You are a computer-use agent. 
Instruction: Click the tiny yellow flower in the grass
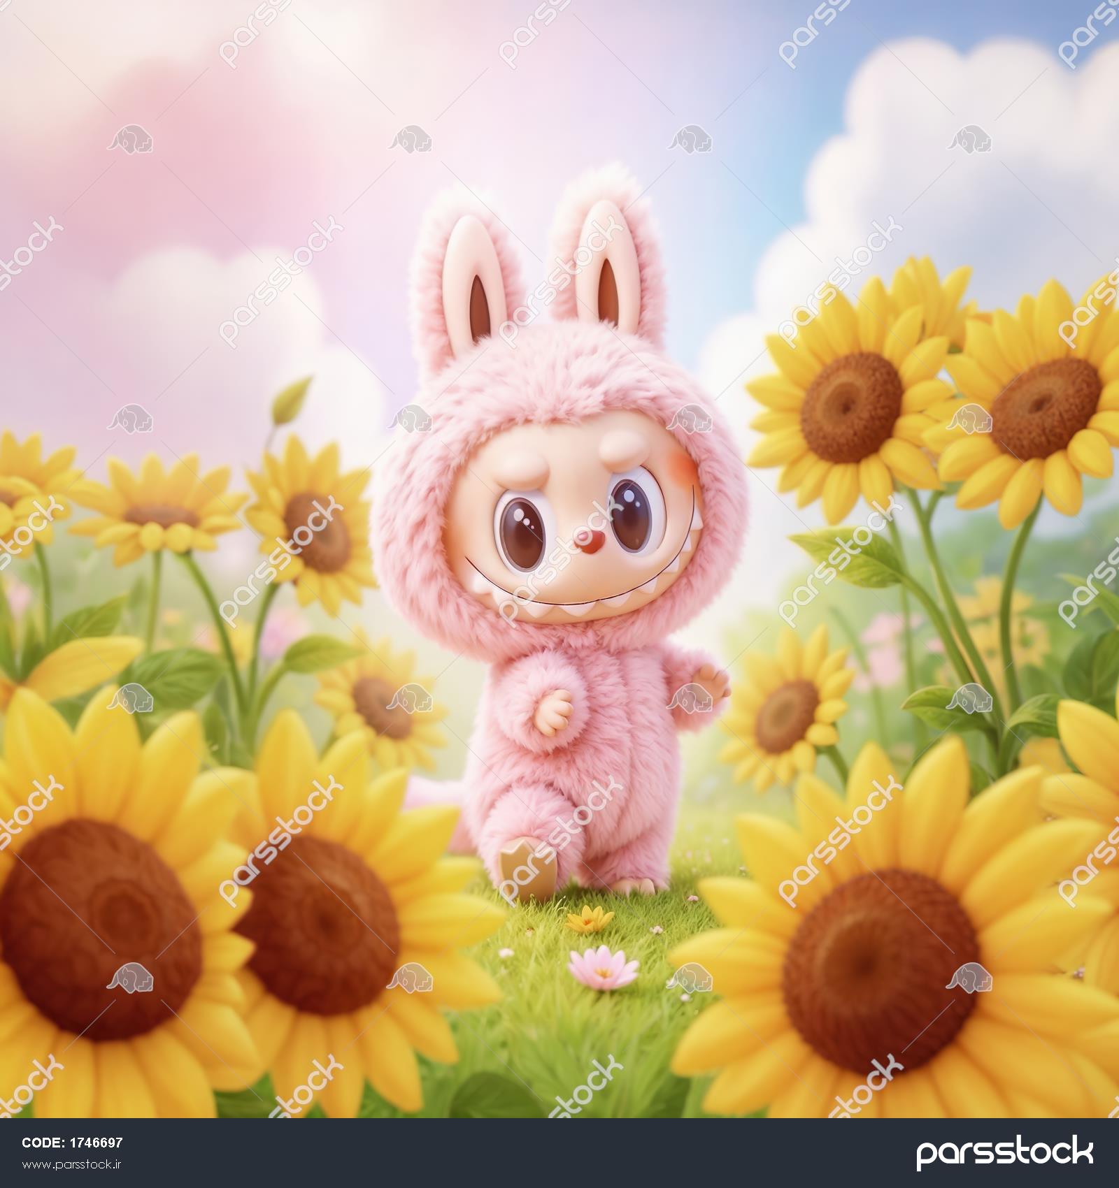click(x=589, y=921)
